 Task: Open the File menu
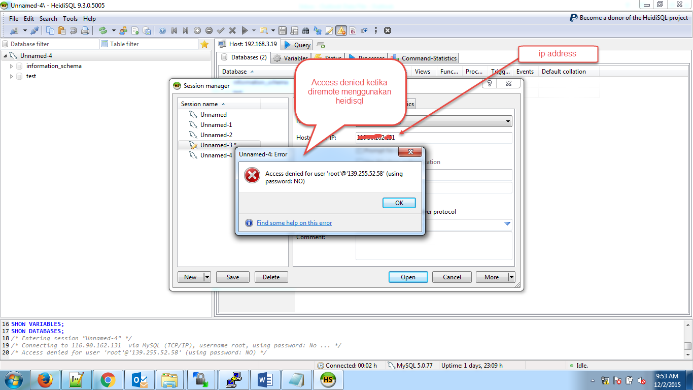(x=14, y=19)
